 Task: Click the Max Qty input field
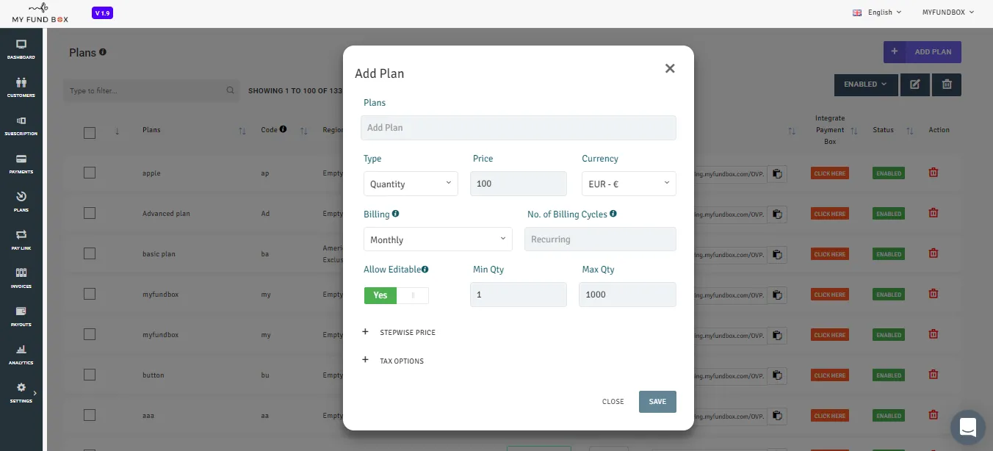tap(627, 295)
